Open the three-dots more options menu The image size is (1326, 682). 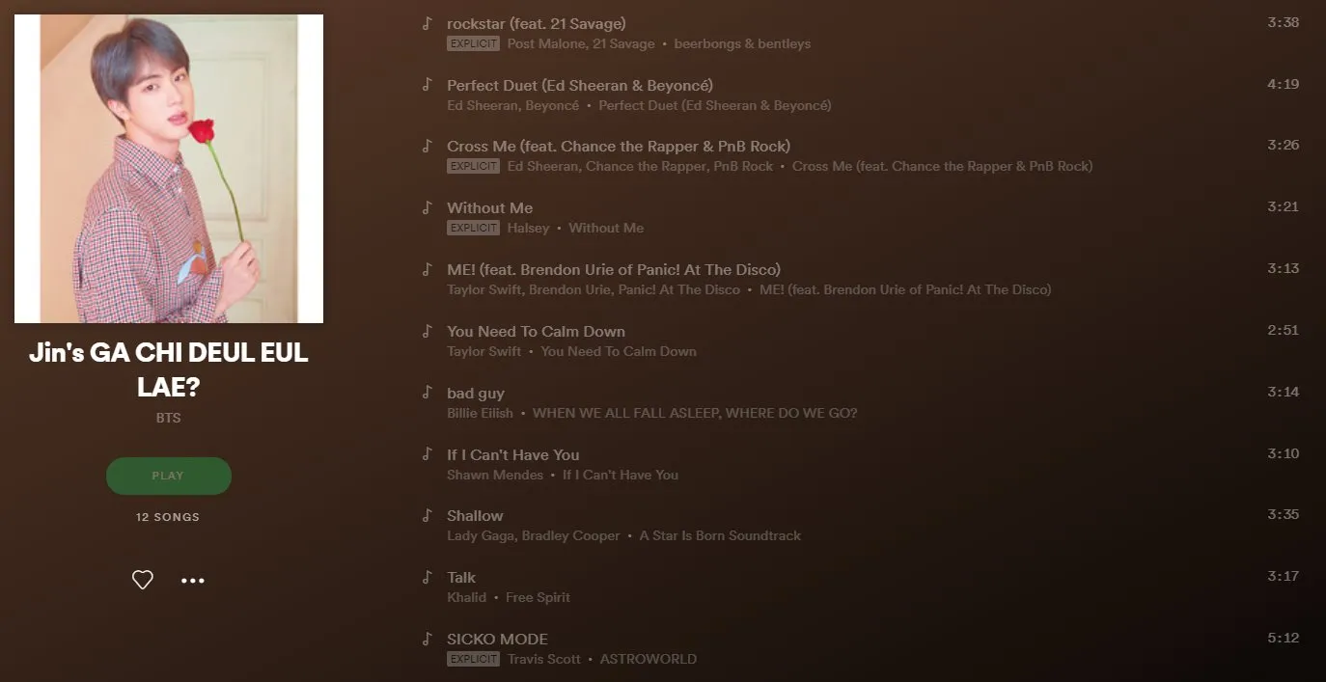(193, 581)
